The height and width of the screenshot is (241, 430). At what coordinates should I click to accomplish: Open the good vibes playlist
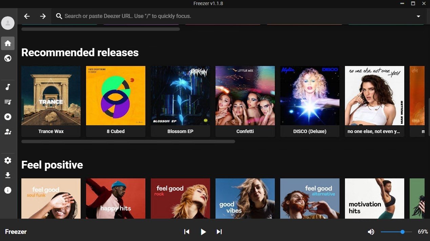245,199
